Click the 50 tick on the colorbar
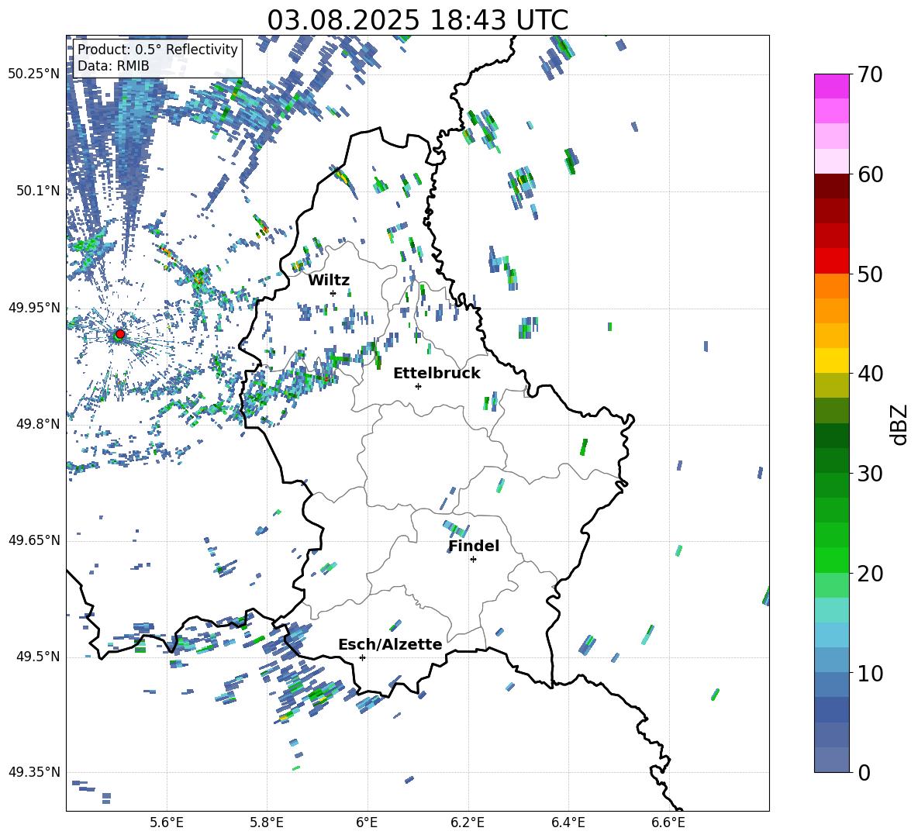Viewport: 918px width, 838px height. pyautogui.click(x=869, y=274)
